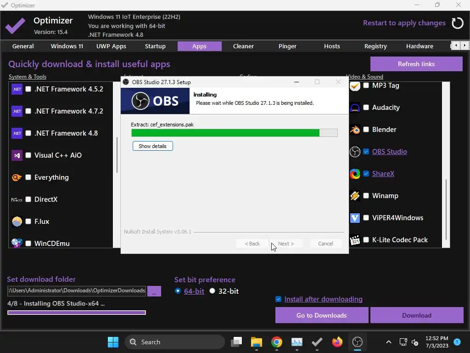470x353 pixels.
Task: Click the Audacity headphones icon
Action: point(355,108)
